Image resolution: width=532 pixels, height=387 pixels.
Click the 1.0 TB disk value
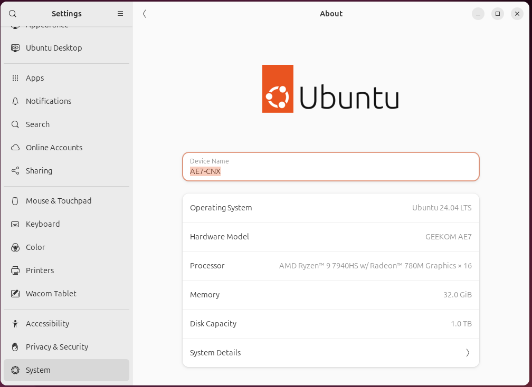pyautogui.click(x=461, y=324)
